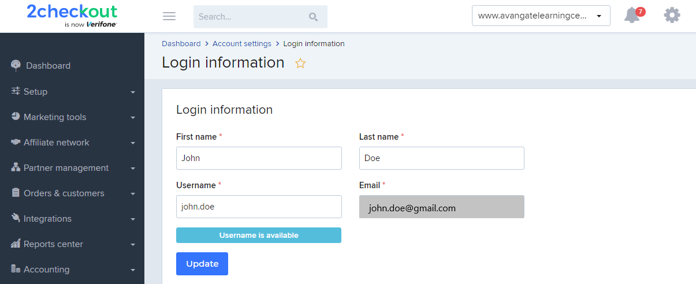
Task: Click the Reports center chart icon
Action: tap(16, 244)
